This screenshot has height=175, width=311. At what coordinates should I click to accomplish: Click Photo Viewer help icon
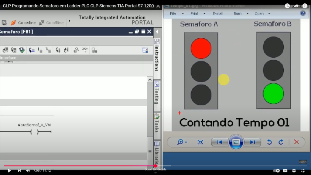tap(303, 13)
